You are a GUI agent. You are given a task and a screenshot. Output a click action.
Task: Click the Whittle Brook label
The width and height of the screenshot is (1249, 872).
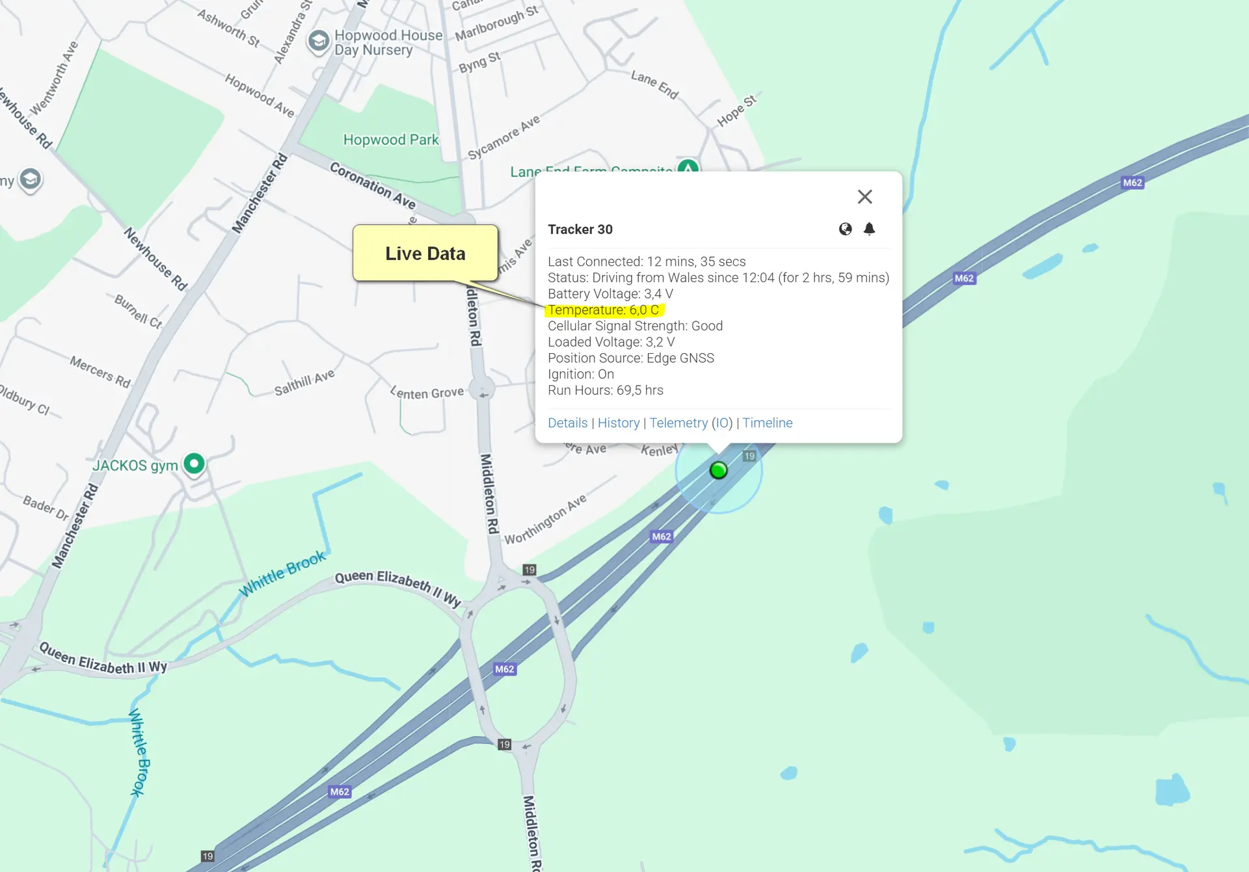point(282,573)
